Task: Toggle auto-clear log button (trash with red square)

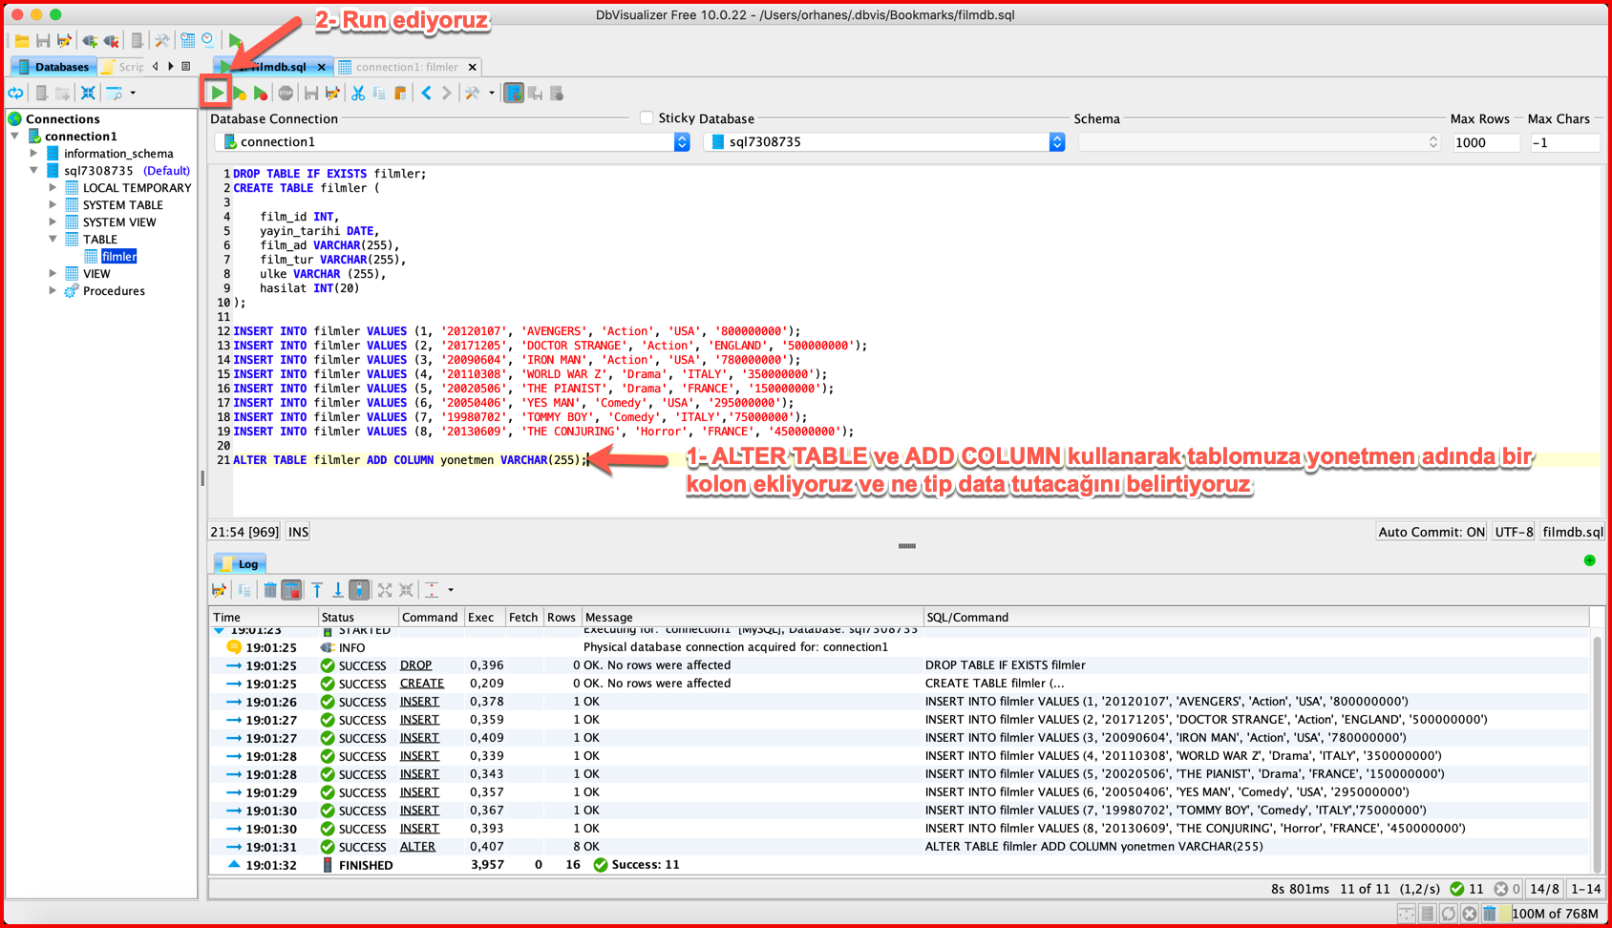Action: 292,590
